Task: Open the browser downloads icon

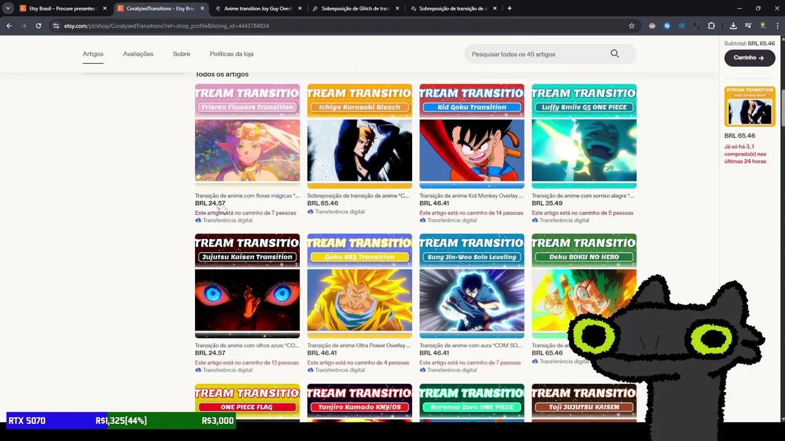Action: (x=733, y=26)
